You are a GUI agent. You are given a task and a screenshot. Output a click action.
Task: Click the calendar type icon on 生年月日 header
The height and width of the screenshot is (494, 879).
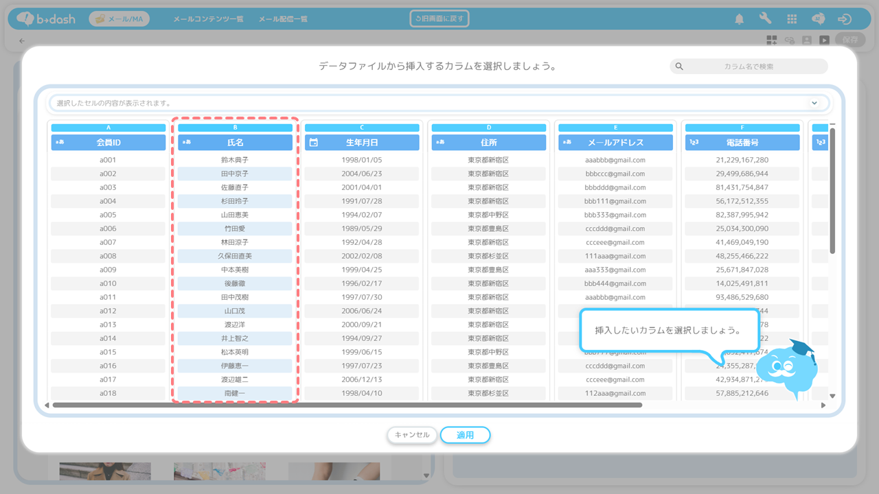[314, 143]
